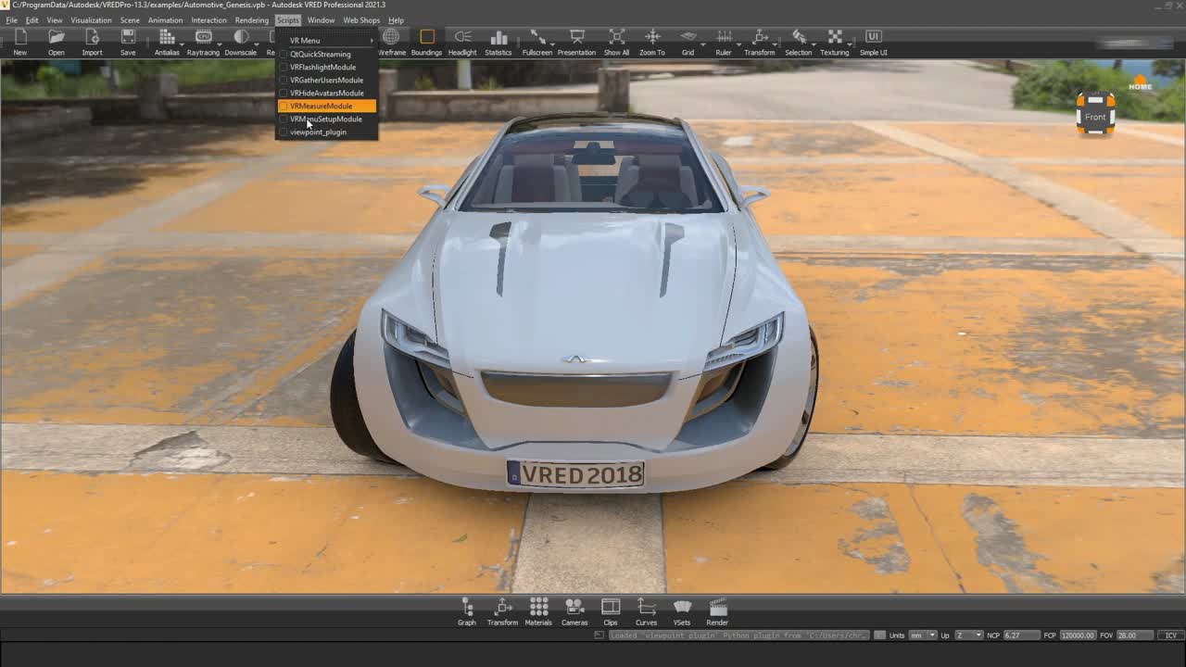
Task: Open Render settings
Action: tap(717, 612)
